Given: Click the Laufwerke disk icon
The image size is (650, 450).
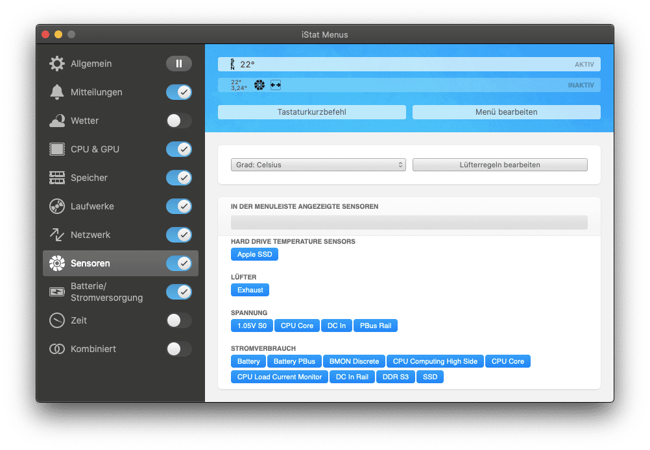Looking at the screenshot, I should coord(57,206).
